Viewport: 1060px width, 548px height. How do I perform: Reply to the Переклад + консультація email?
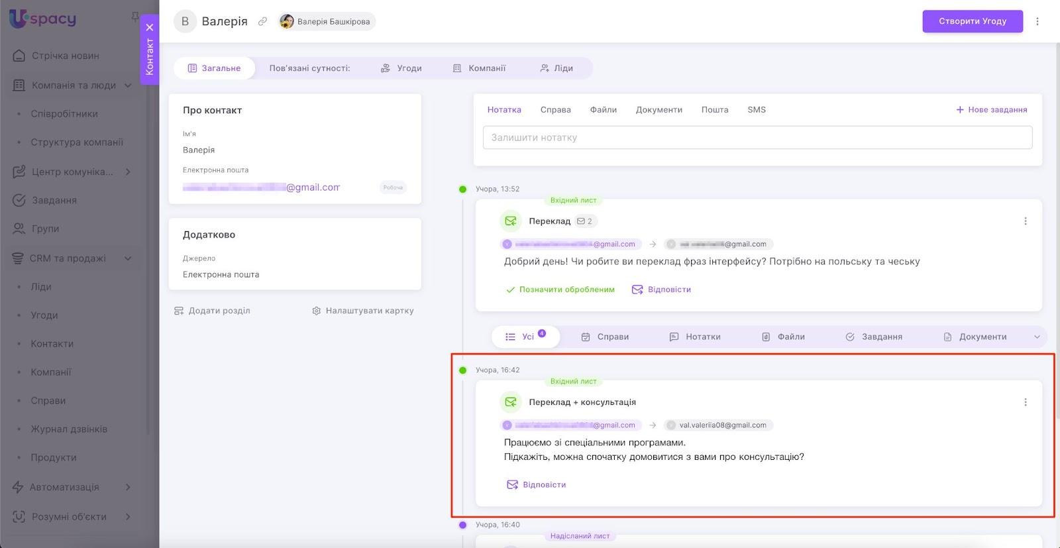536,485
